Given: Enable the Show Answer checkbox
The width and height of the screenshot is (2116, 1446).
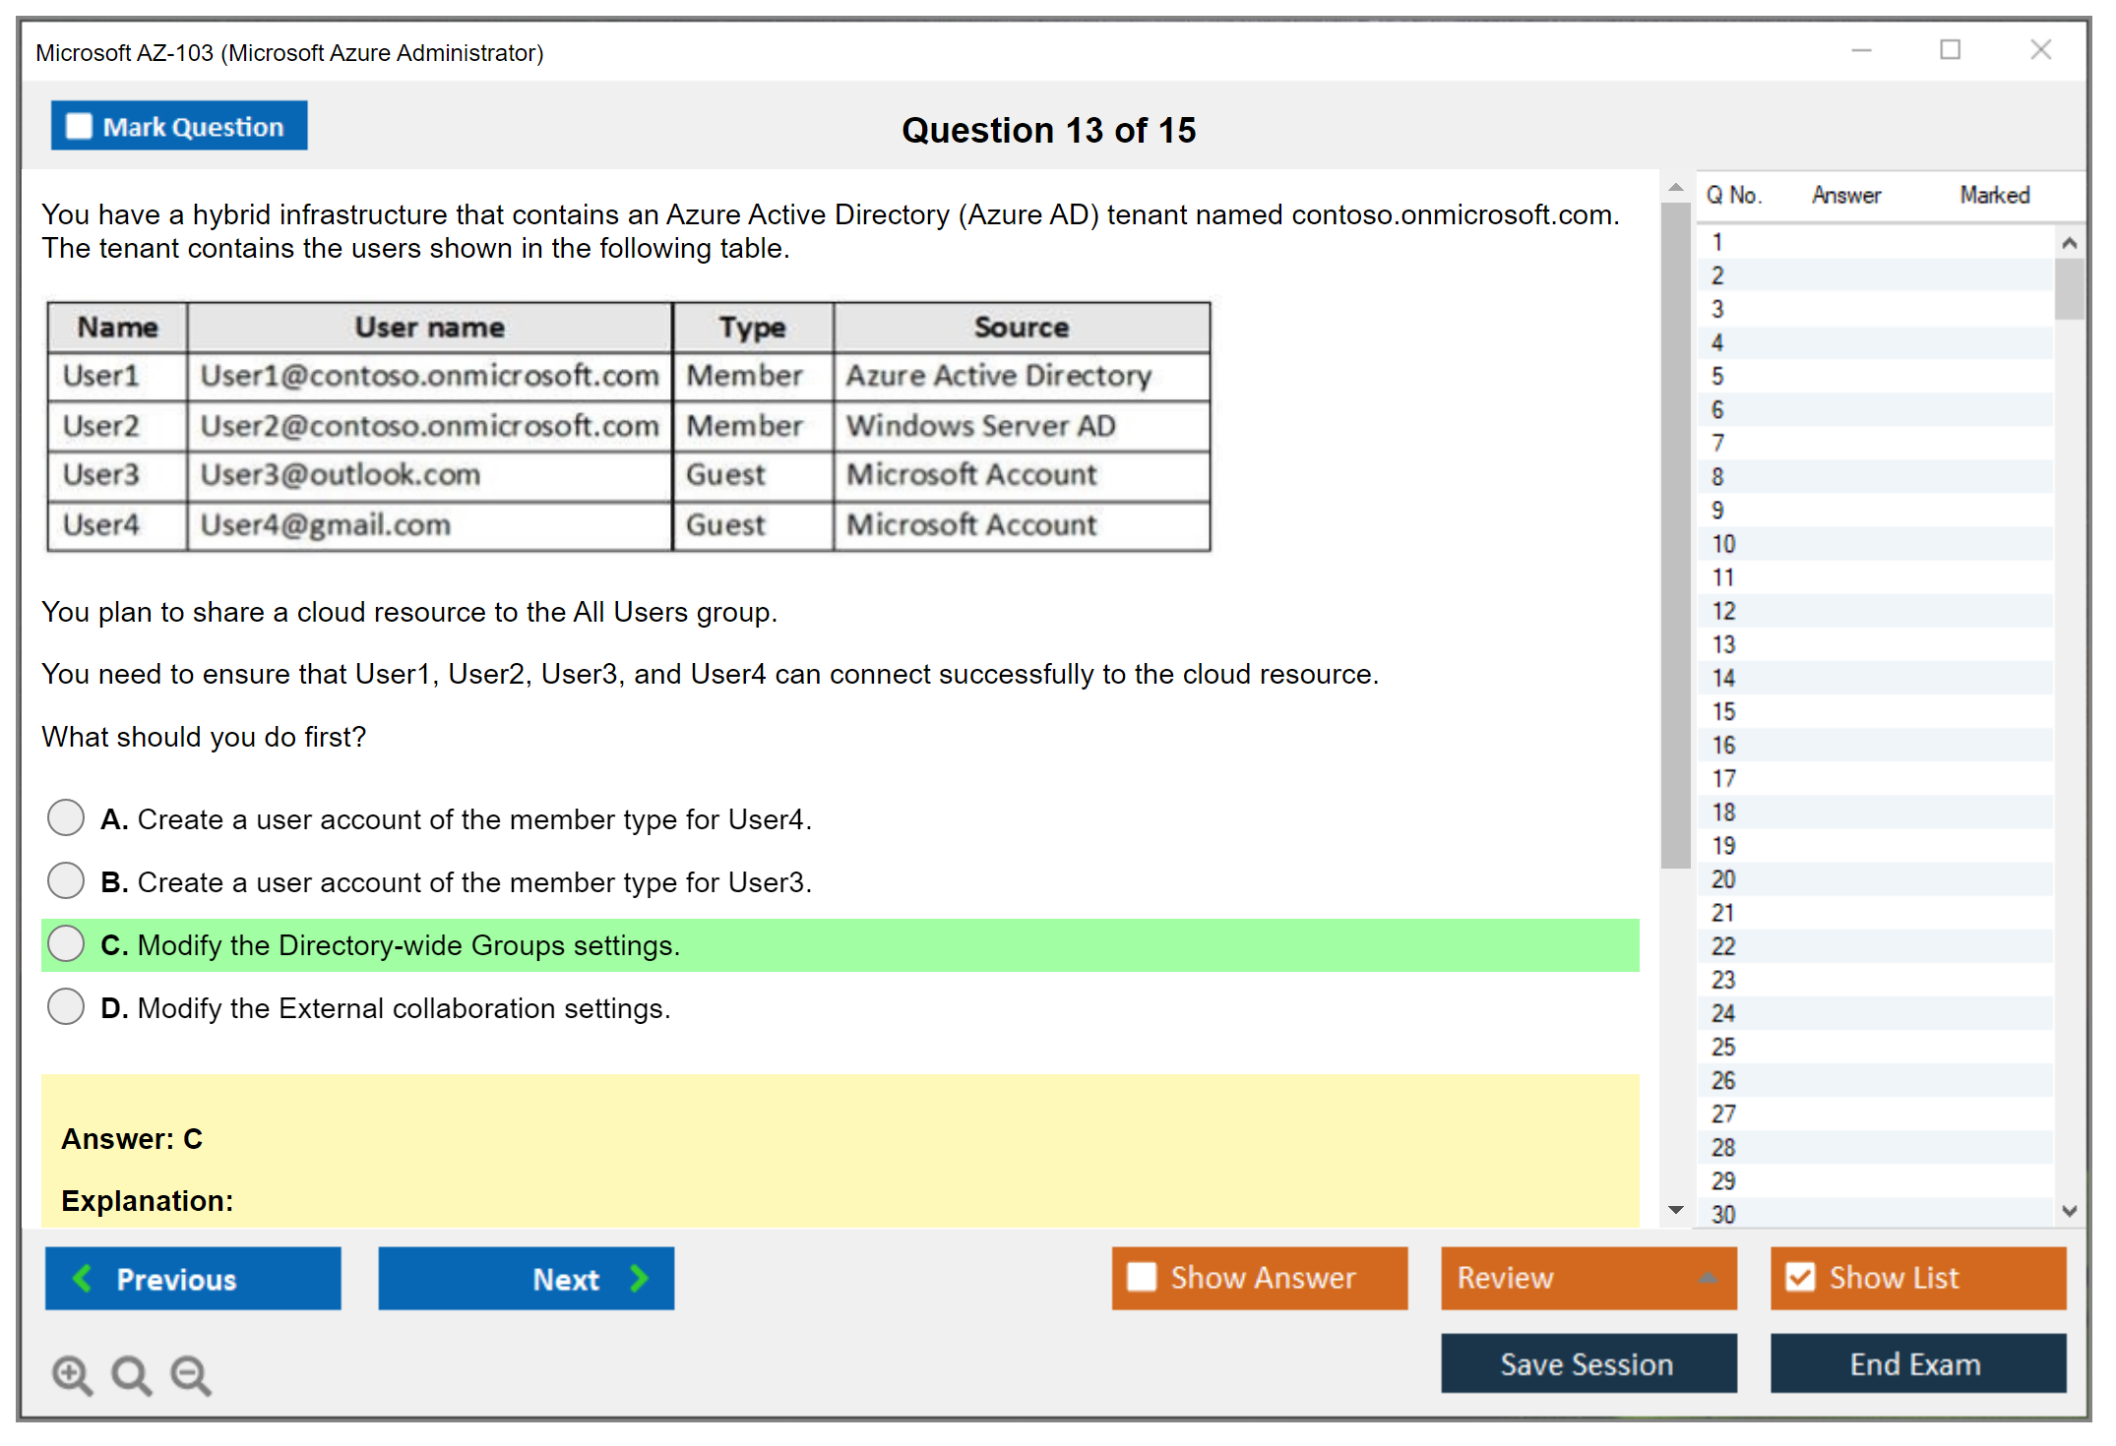Looking at the screenshot, I should click(1142, 1277).
